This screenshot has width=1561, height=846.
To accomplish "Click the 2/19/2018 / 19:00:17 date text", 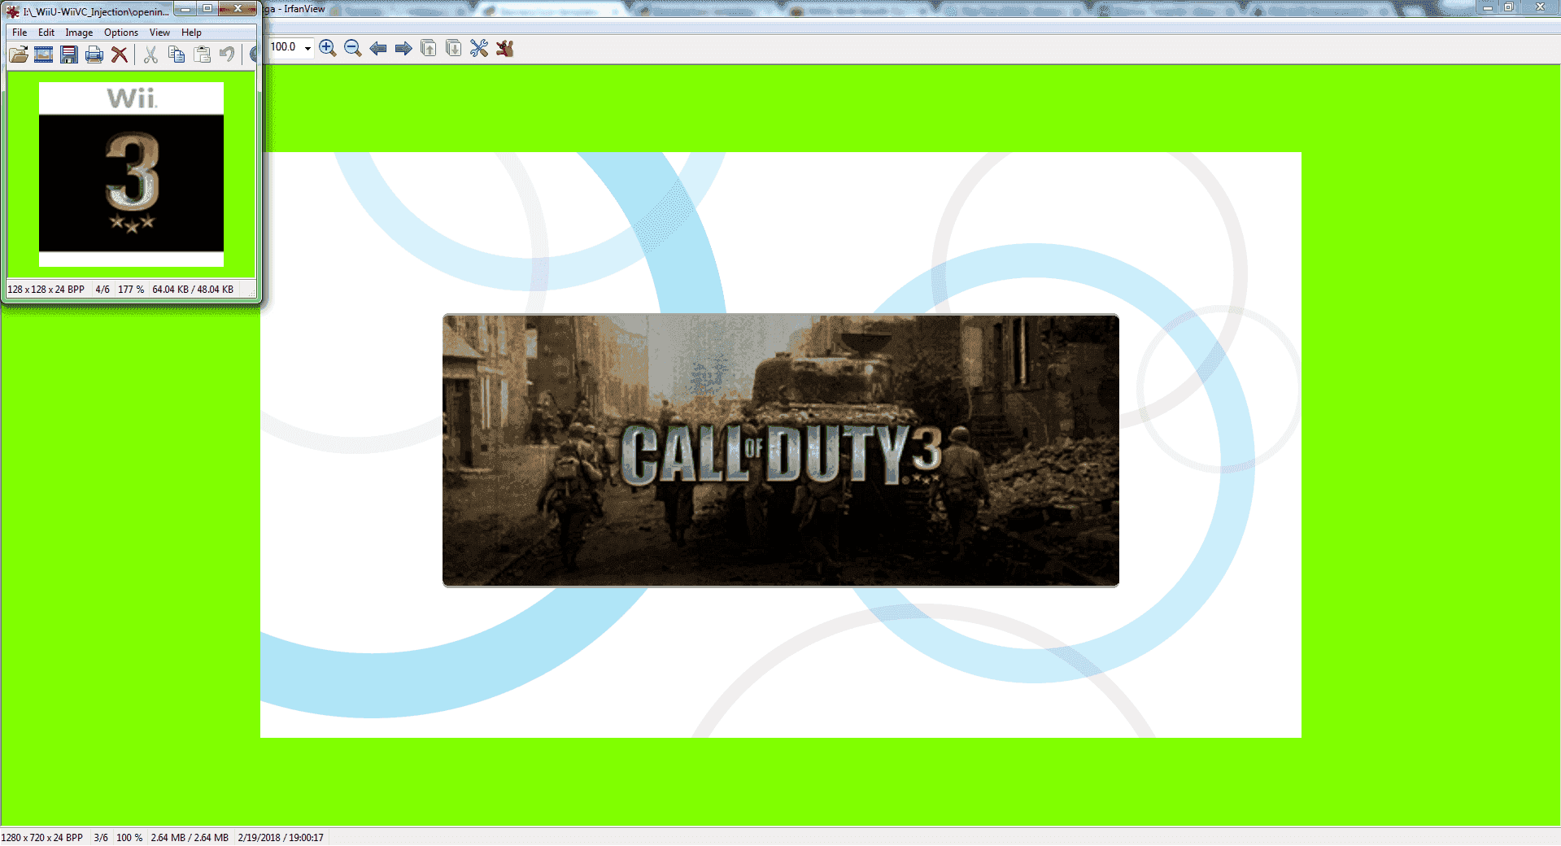I will click(281, 838).
